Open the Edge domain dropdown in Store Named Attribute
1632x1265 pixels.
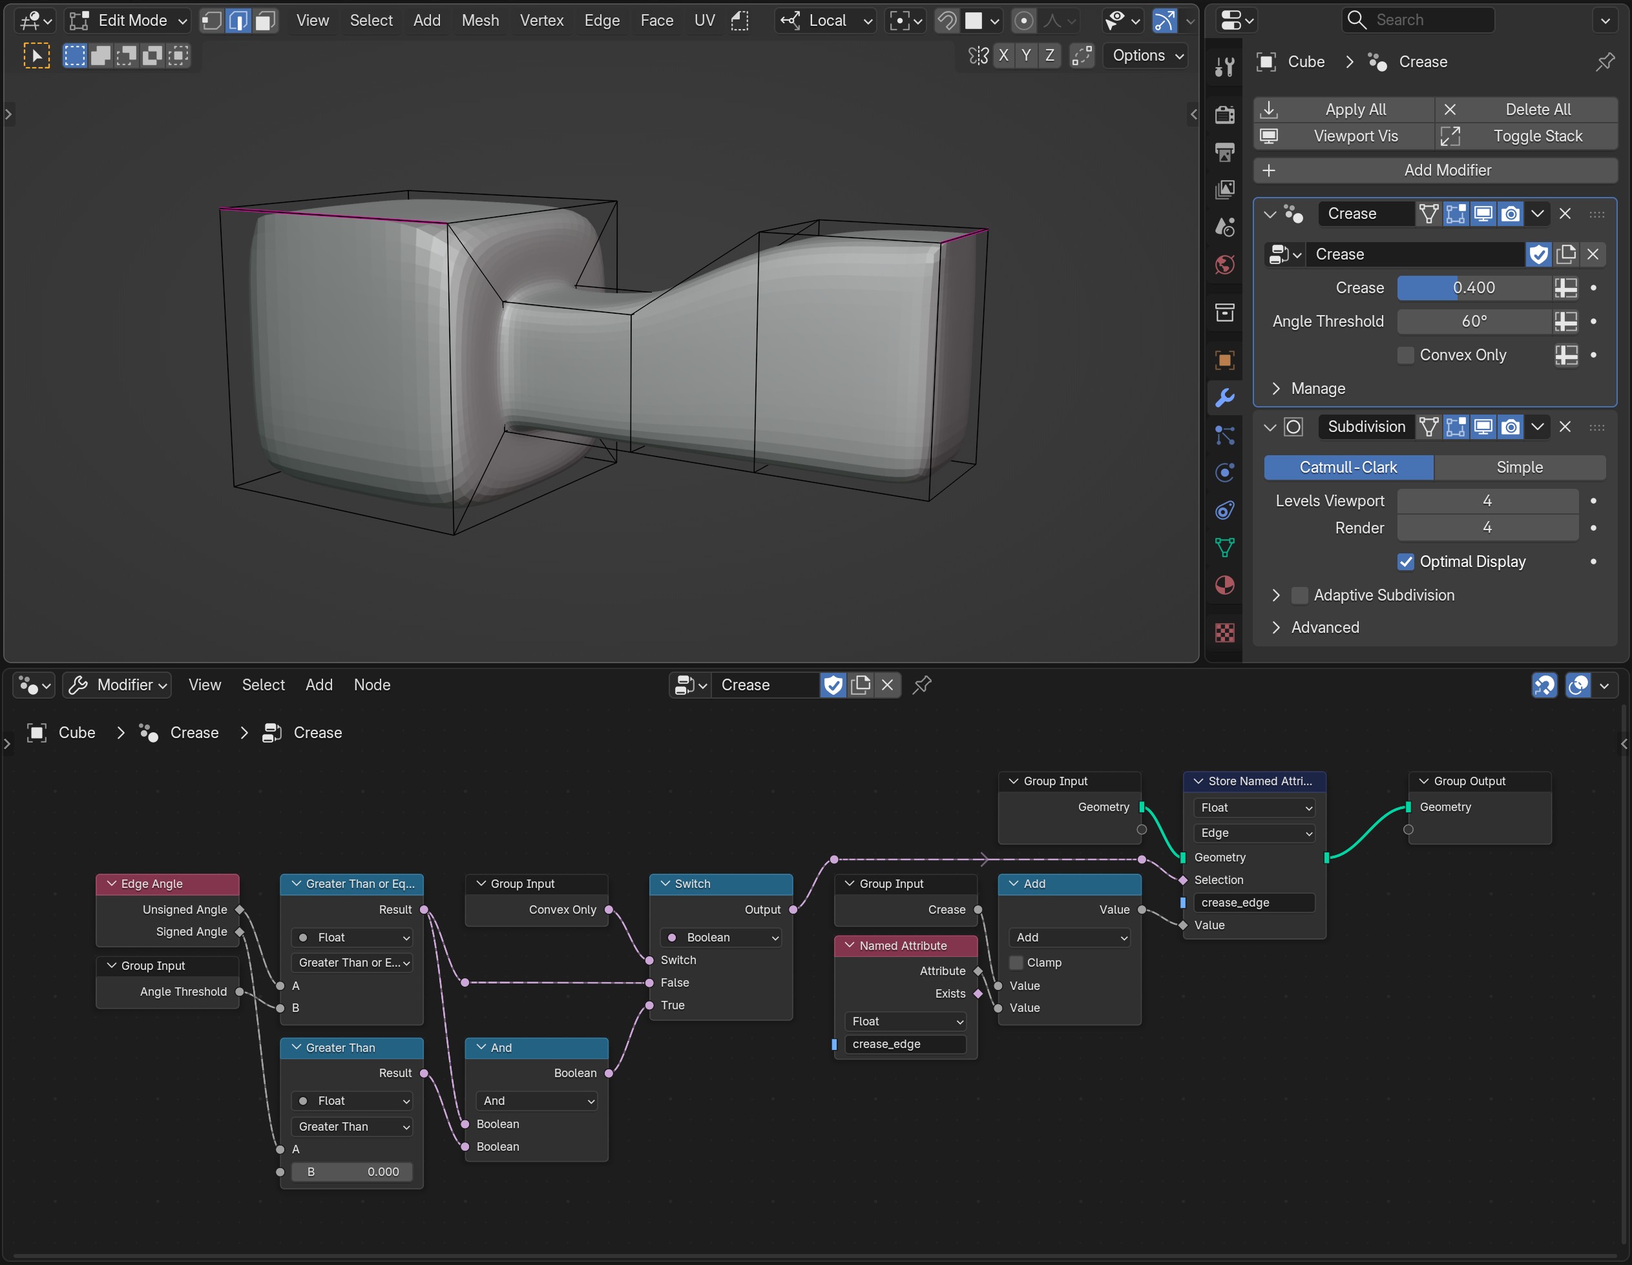tap(1255, 832)
